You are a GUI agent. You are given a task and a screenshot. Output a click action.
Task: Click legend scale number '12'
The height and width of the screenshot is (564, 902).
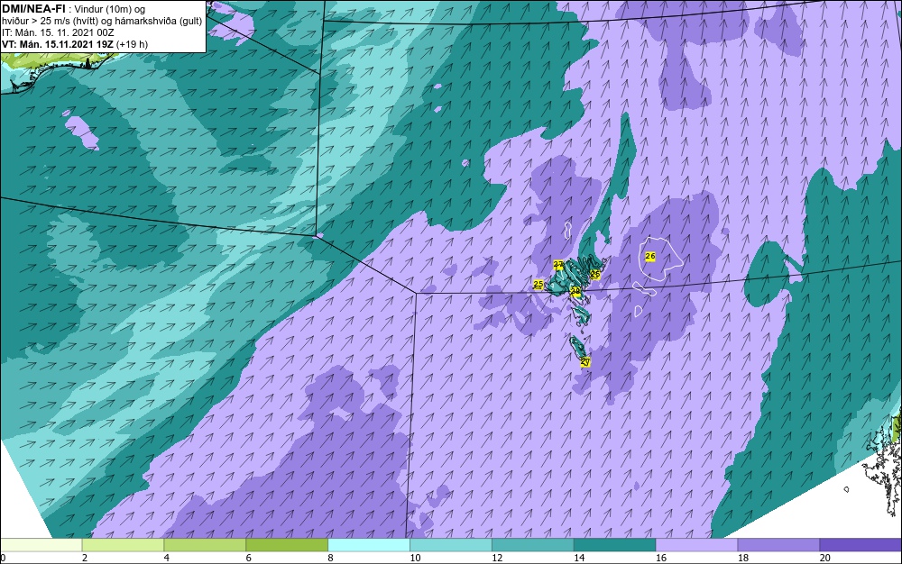coord(497,558)
